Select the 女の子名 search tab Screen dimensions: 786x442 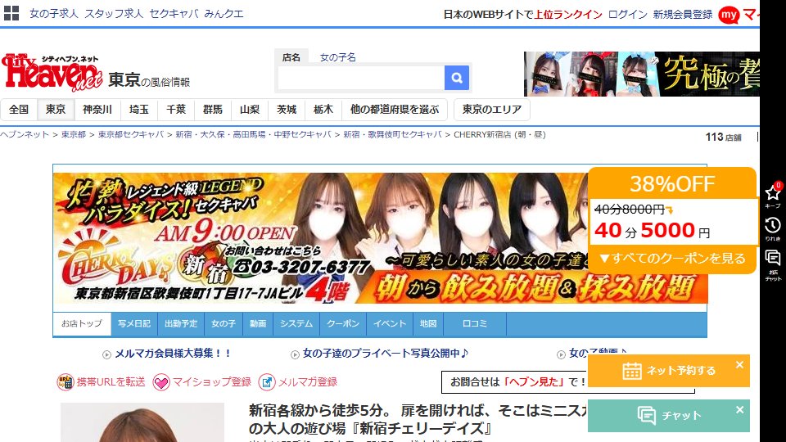338,57
